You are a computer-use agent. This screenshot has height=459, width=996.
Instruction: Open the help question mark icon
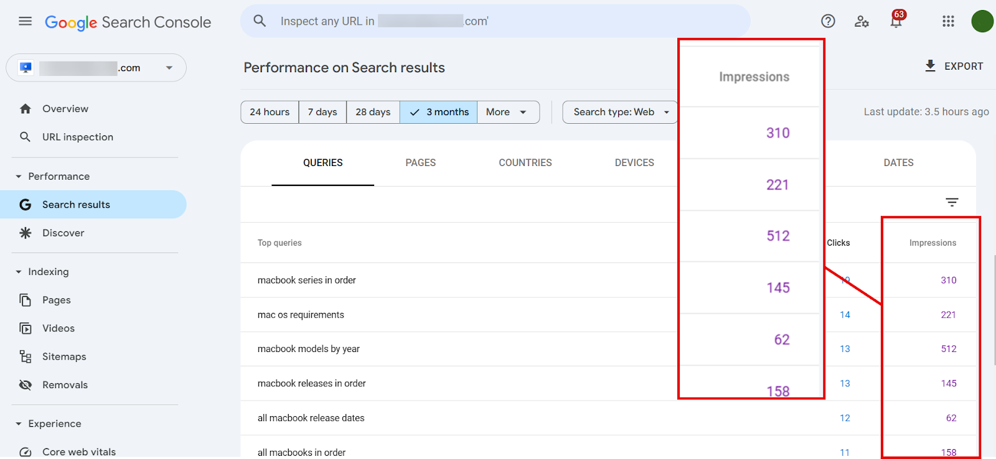pyautogui.click(x=828, y=21)
